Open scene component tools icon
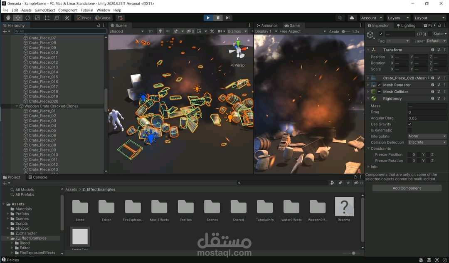 tap(212, 31)
